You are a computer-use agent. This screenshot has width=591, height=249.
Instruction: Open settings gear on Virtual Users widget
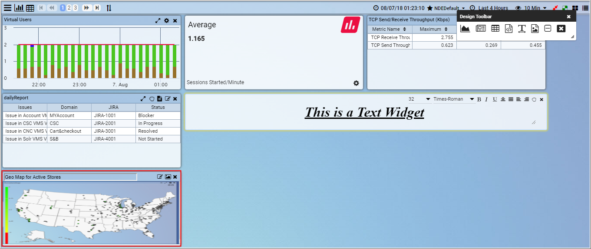166,20
